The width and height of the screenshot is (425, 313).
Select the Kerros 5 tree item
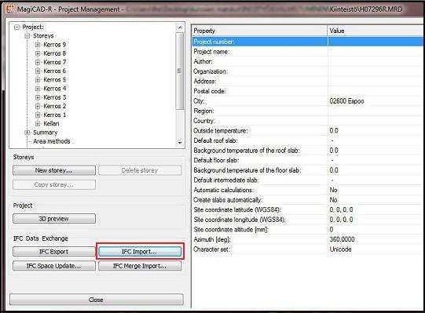54,80
